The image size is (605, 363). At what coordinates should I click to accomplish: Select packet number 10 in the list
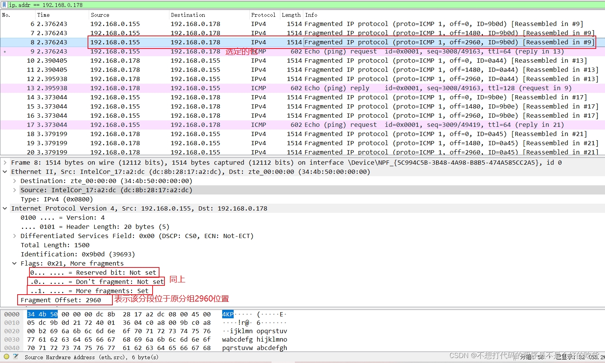[x=302, y=60]
